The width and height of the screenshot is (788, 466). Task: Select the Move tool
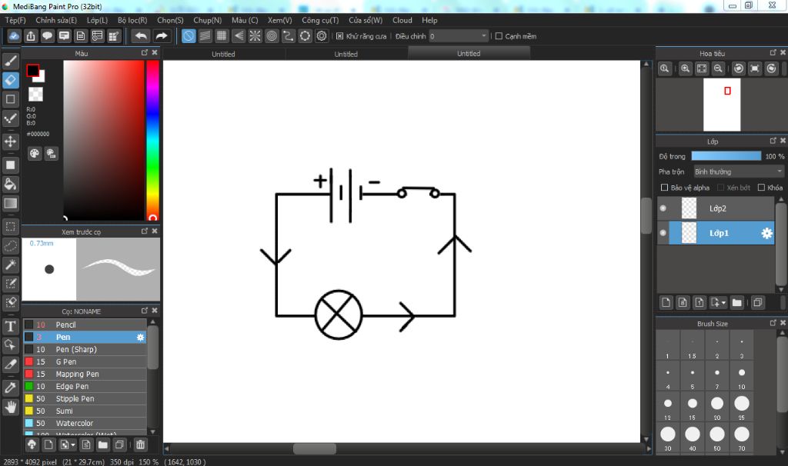coord(11,141)
